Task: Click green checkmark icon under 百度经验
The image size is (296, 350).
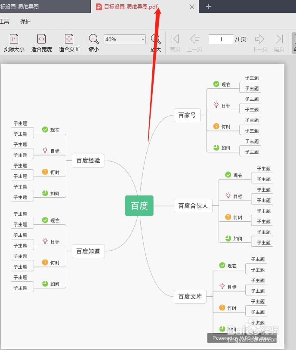Action: pyautogui.click(x=45, y=130)
